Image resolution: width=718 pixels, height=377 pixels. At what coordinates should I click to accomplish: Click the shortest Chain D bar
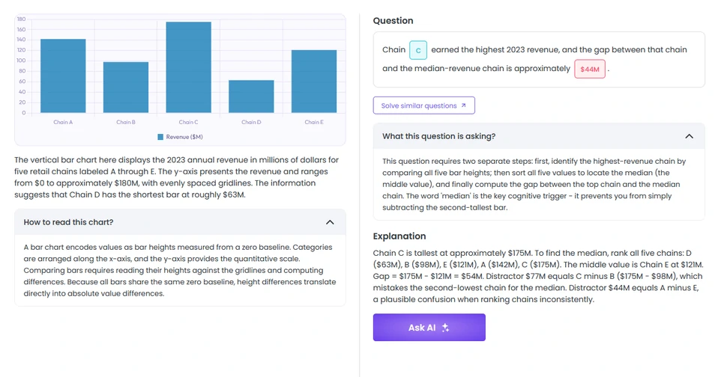[251, 96]
